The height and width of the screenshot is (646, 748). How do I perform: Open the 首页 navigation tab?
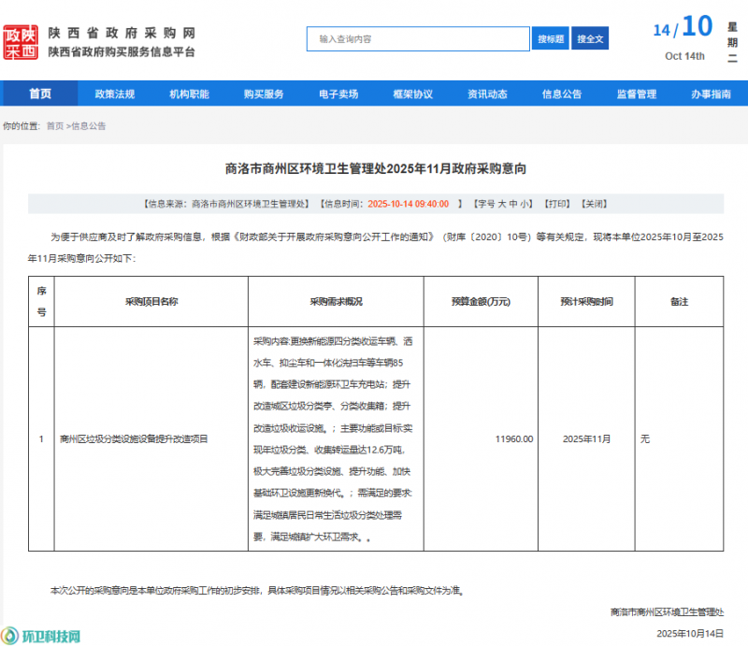39,94
